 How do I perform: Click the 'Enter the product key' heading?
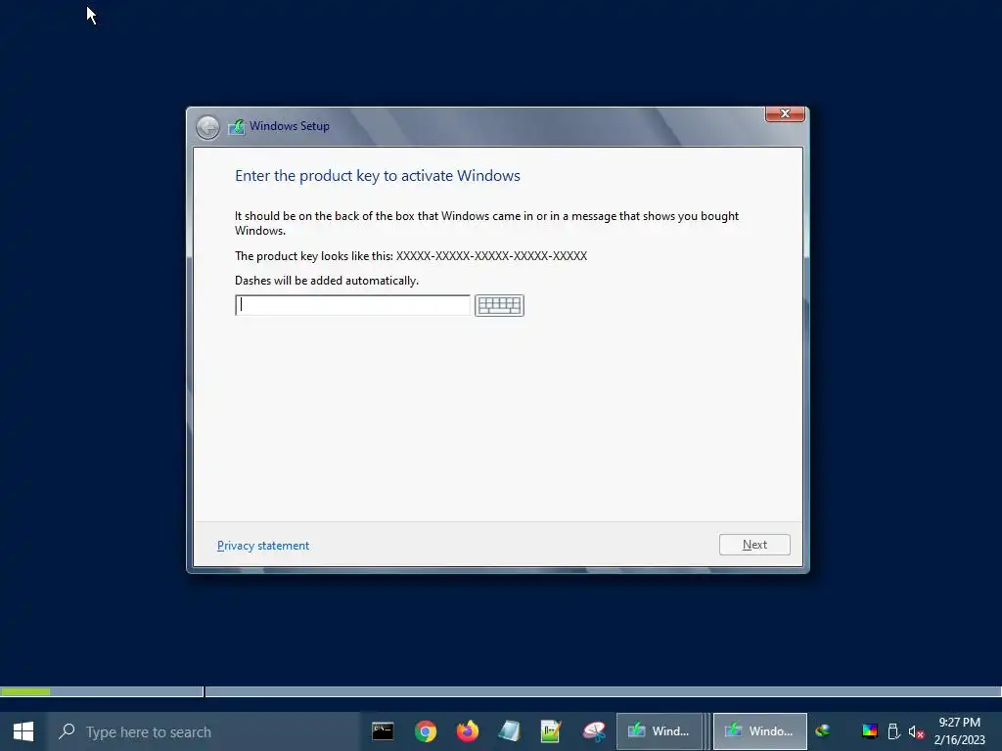[x=378, y=176]
